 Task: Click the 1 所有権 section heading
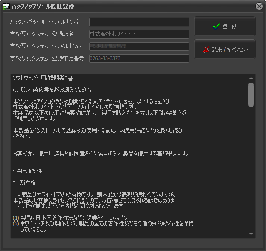coord(25,183)
